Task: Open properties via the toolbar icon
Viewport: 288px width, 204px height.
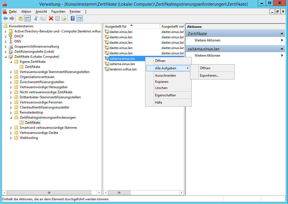Action: [x=58, y=19]
